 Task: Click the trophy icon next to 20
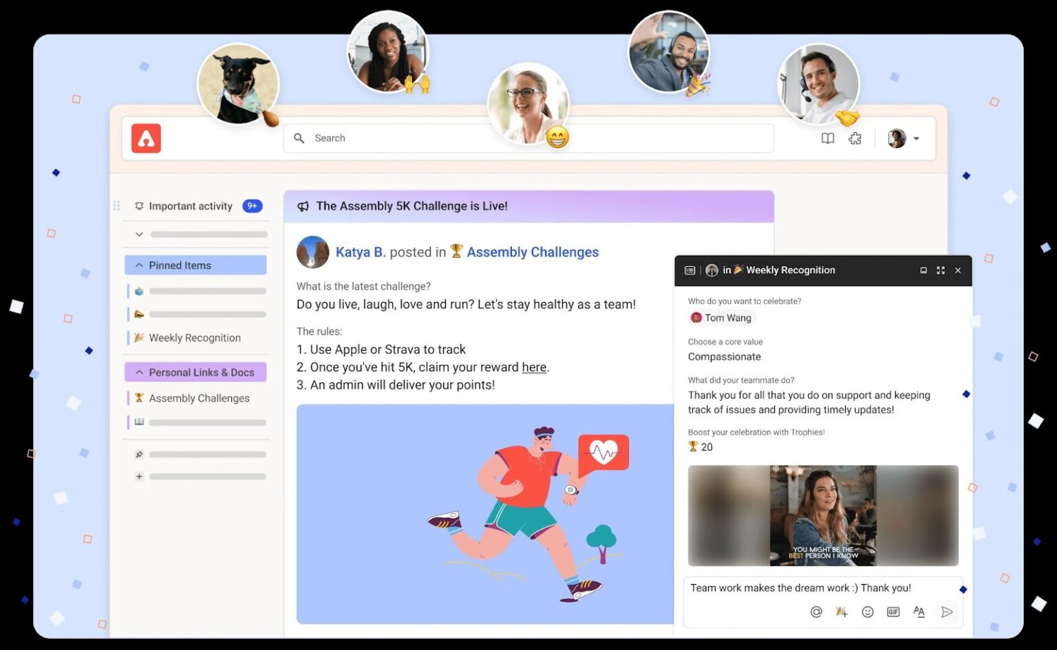coord(693,446)
